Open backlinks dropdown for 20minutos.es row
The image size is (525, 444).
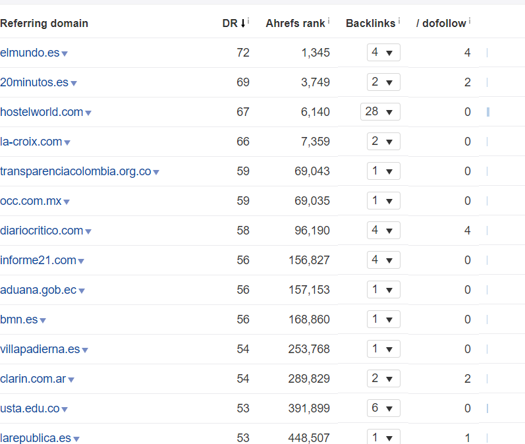(x=383, y=82)
